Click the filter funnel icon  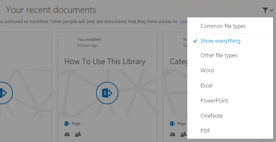pyautogui.click(x=265, y=10)
